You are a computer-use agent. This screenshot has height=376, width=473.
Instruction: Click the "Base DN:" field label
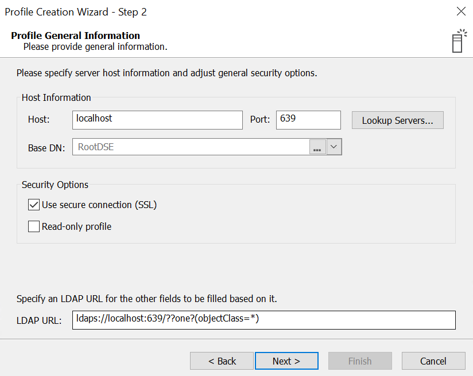click(x=46, y=148)
